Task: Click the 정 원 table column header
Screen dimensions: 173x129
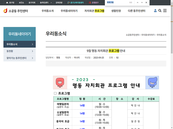Action: 82,99
